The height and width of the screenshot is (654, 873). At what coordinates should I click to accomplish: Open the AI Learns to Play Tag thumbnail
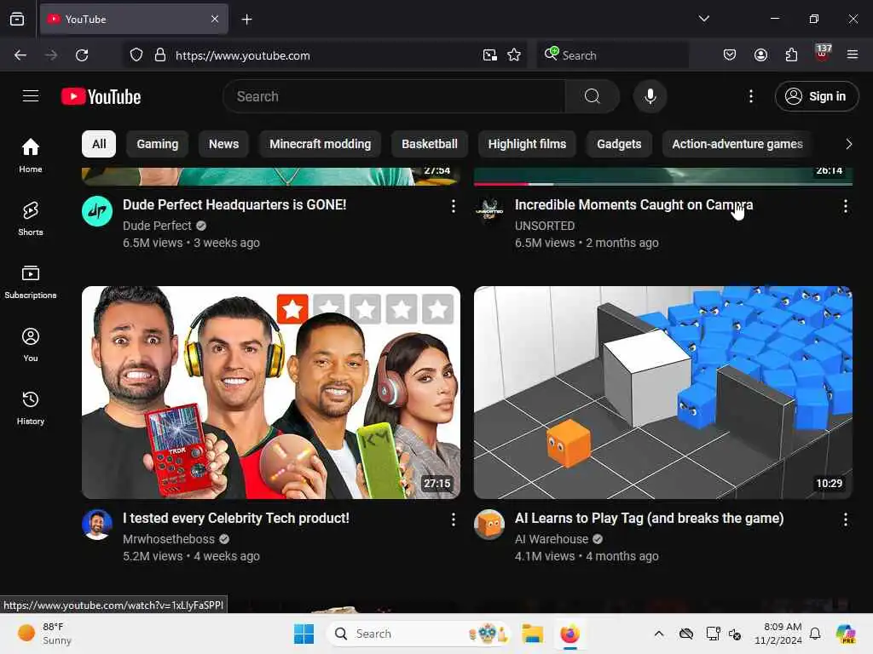[663, 392]
